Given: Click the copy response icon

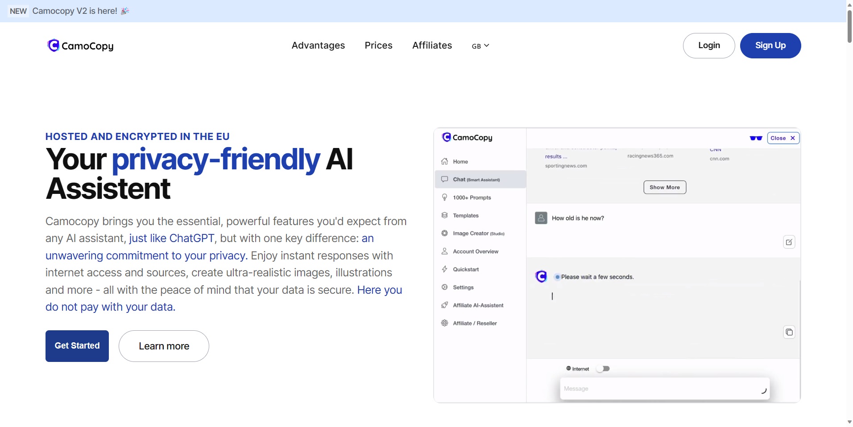Looking at the screenshot, I should coord(789,332).
